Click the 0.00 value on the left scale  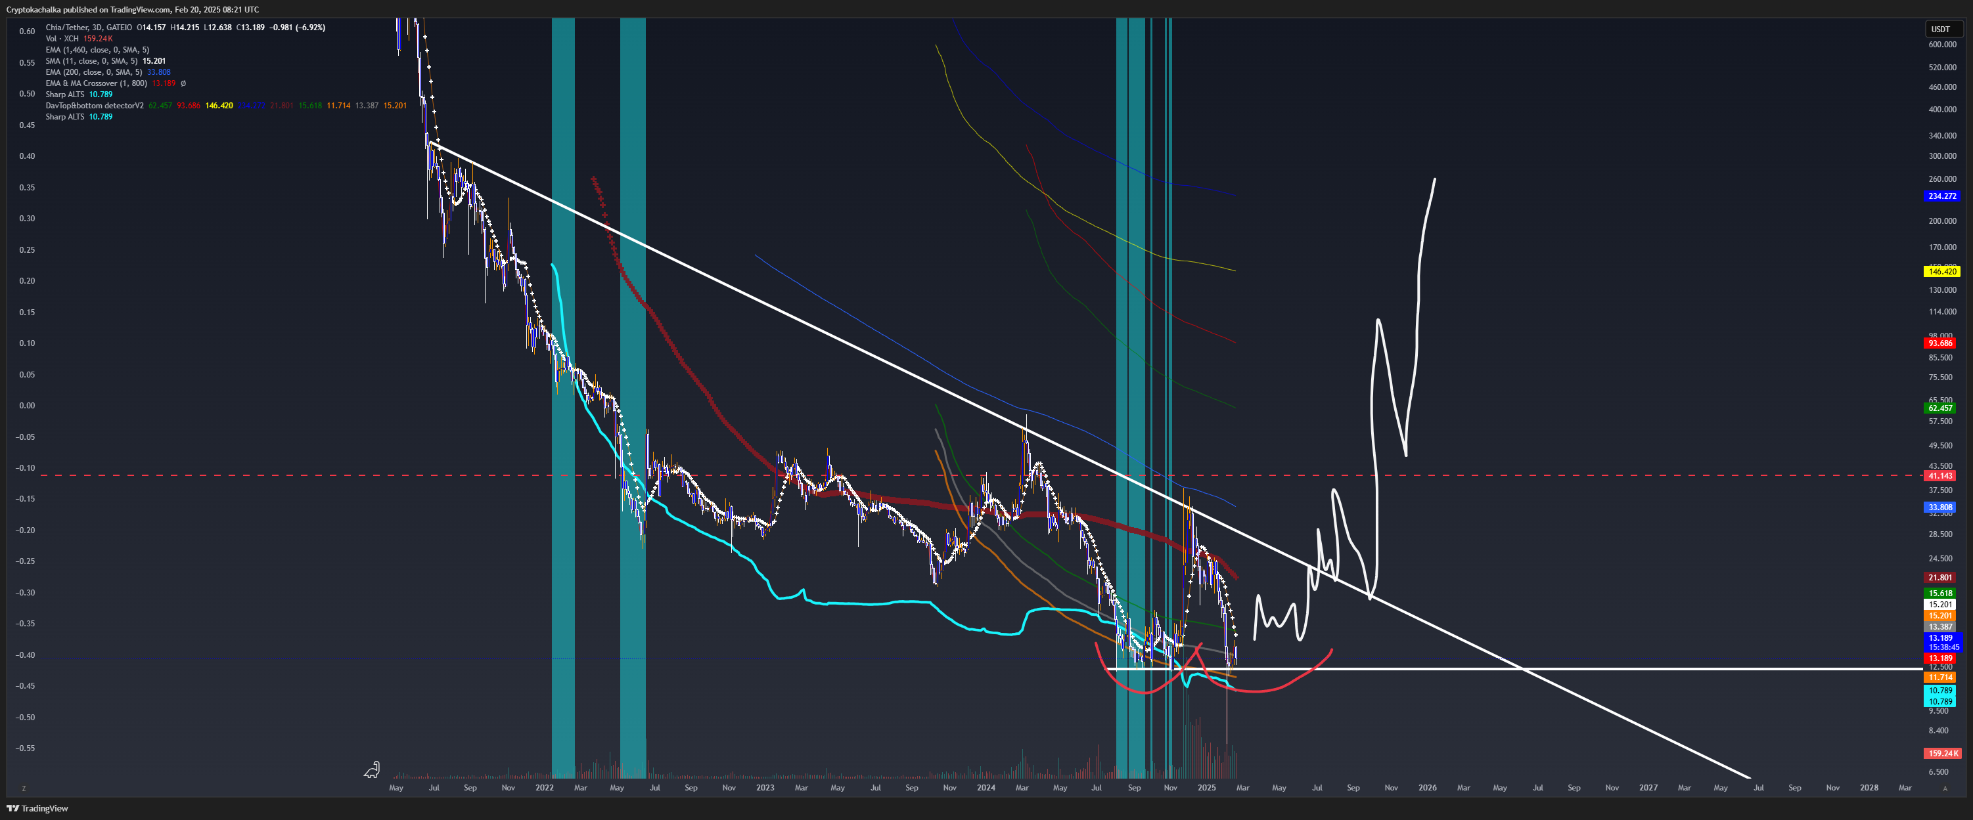click(x=27, y=406)
